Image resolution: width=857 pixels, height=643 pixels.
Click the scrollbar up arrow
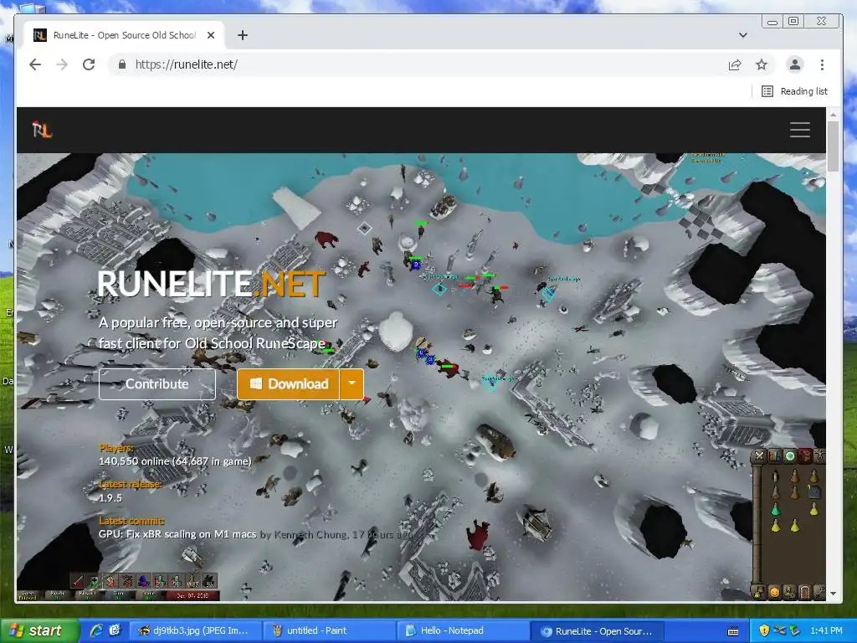pos(833,115)
